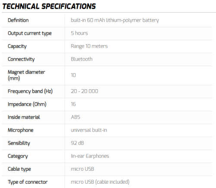216x188 pixels.
Task: Click the Technical Specifications heading
Action: tap(49, 6)
